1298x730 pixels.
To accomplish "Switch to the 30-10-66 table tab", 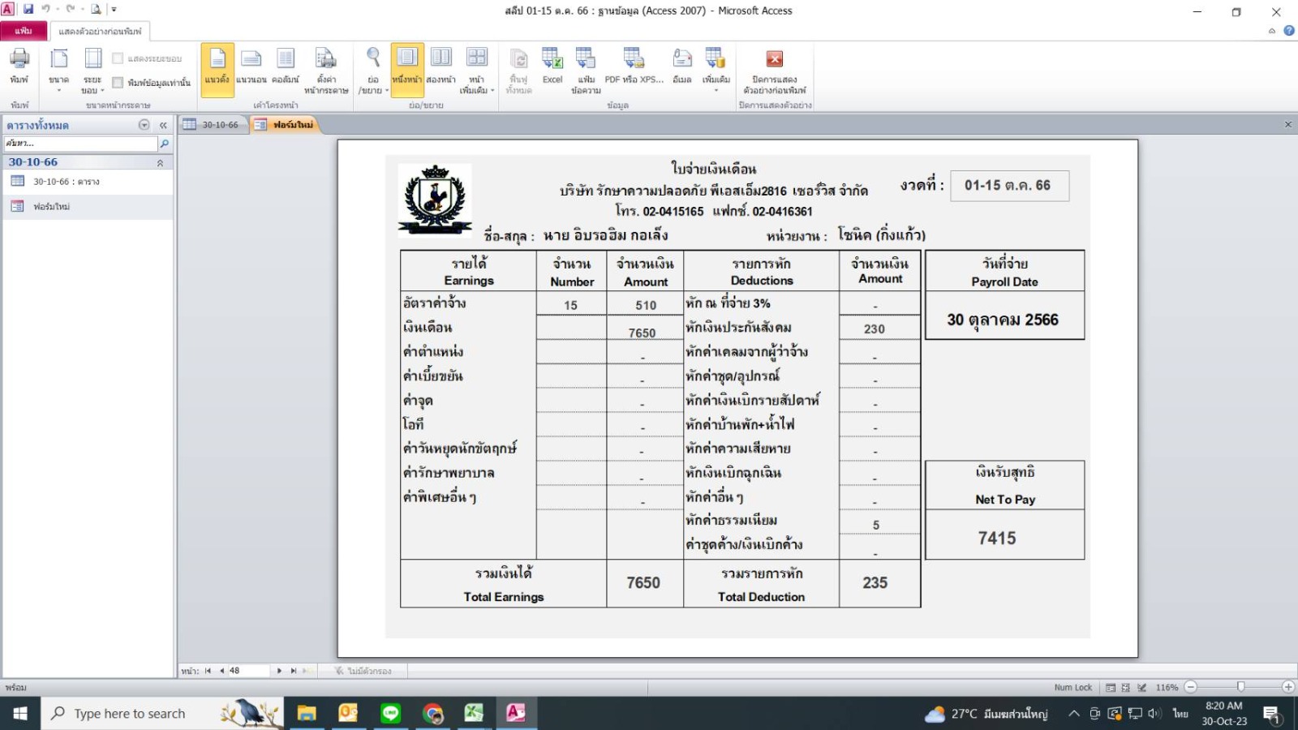I will pyautogui.click(x=213, y=125).
